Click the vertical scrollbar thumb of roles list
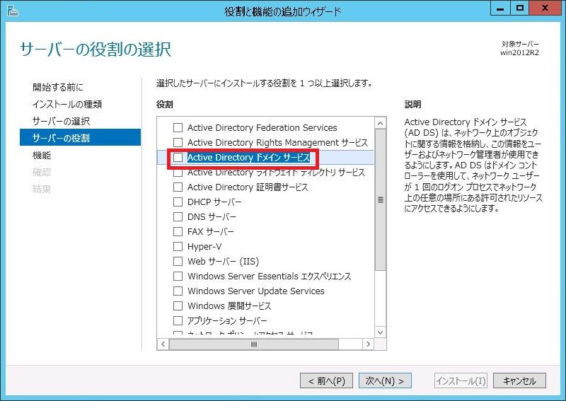This screenshot has width=566, height=401. pos(380,199)
